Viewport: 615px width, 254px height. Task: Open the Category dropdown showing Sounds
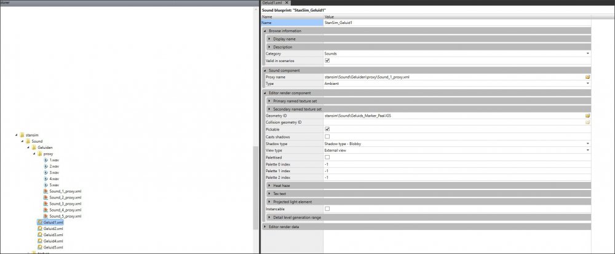point(587,54)
